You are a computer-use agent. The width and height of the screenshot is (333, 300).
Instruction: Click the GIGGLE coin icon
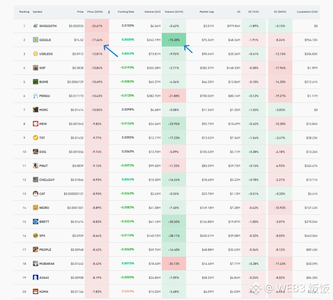click(x=36, y=40)
